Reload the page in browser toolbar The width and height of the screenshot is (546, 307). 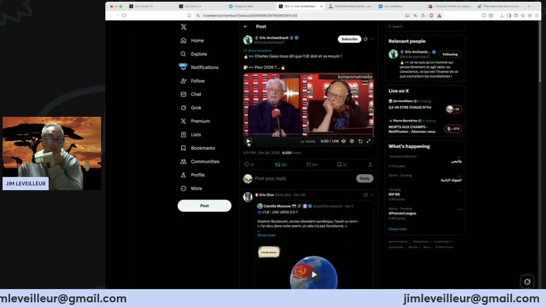tap(124, 15)
